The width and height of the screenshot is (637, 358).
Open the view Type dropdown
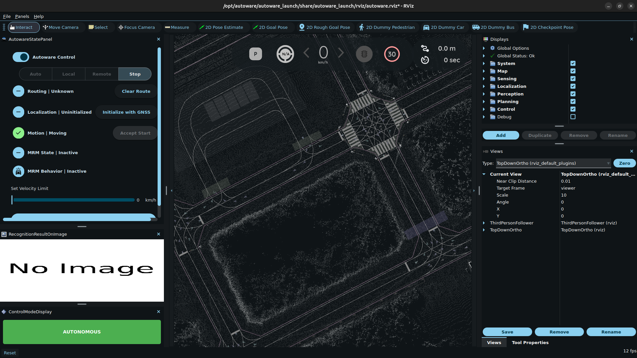click(553, 163)
